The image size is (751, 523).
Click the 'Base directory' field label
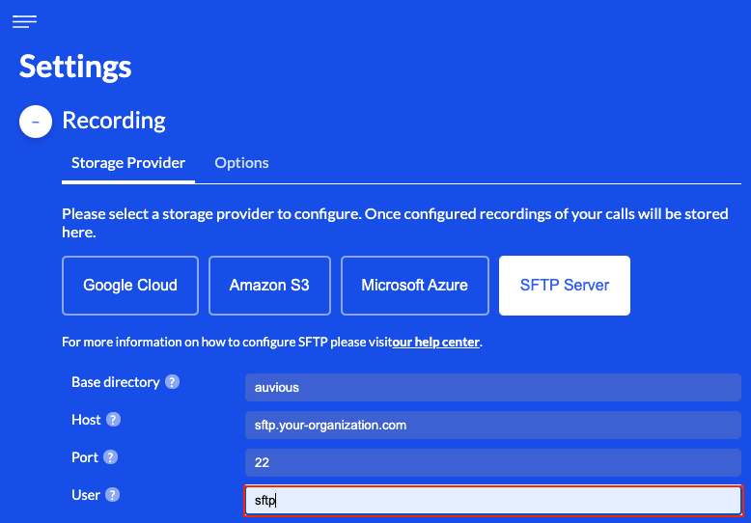[115, 382]
